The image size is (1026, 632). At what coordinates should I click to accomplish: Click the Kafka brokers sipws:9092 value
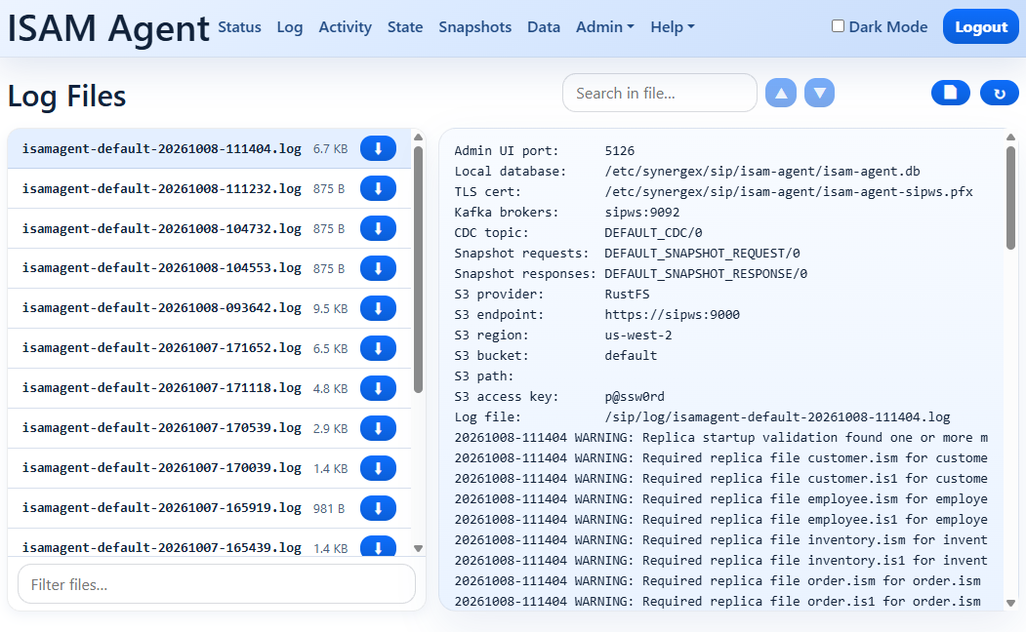tap(642, 212)
